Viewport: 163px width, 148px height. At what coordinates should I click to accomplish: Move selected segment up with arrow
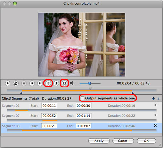[x=153, y=99]
